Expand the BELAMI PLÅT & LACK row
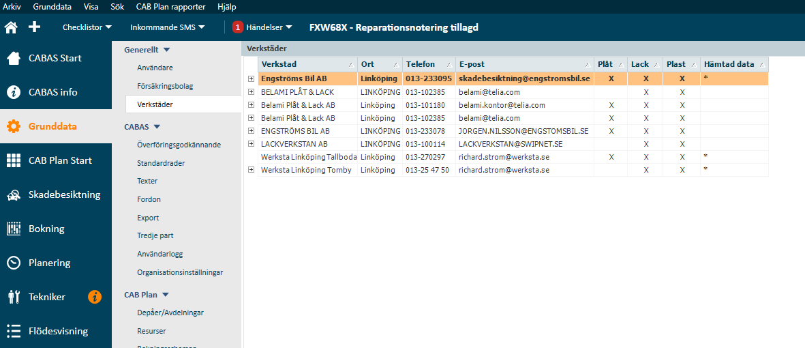The width and height of the screenshot is (805, 348). [x=251, y=92]
